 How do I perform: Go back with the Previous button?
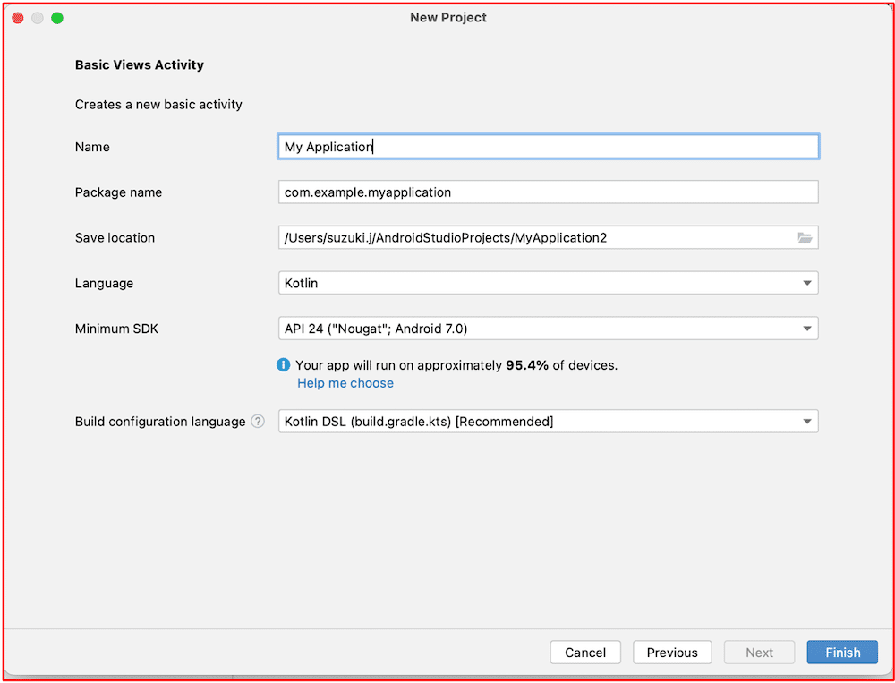(x=671, y=653)
